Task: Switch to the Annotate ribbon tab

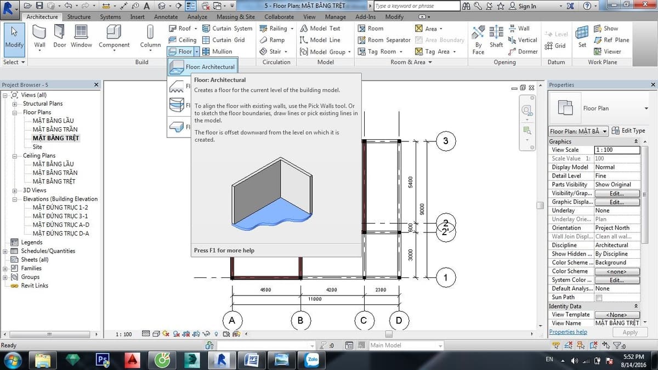Action: point(166,17)
